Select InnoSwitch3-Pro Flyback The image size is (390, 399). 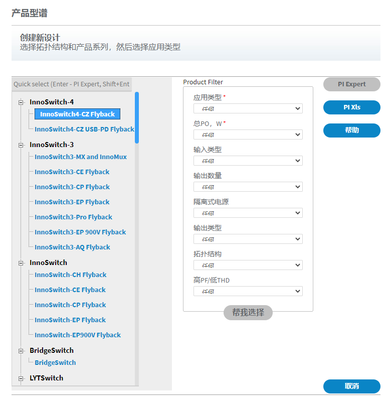pyautogui.click(x=74, y=217)
